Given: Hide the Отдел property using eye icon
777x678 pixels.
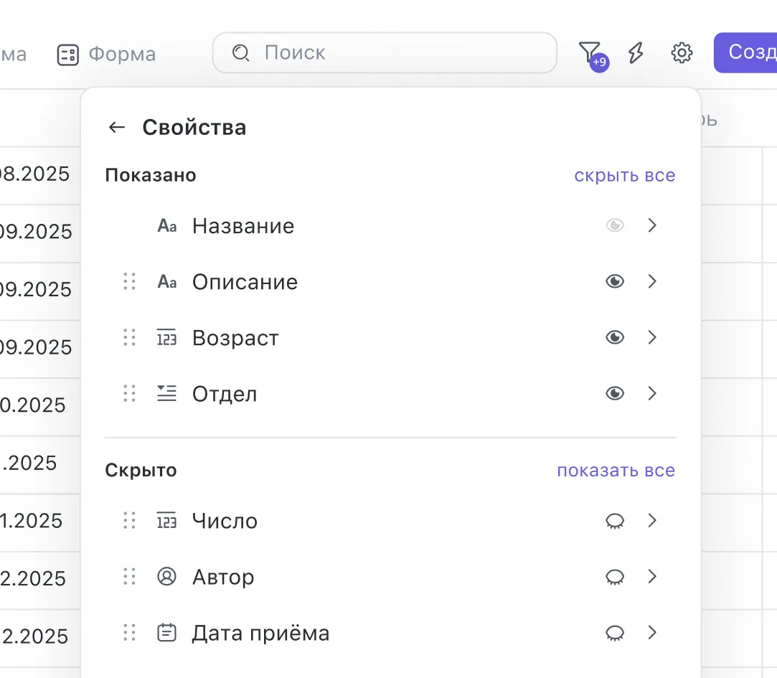Looking at the screenshot, I should [615, 393].
